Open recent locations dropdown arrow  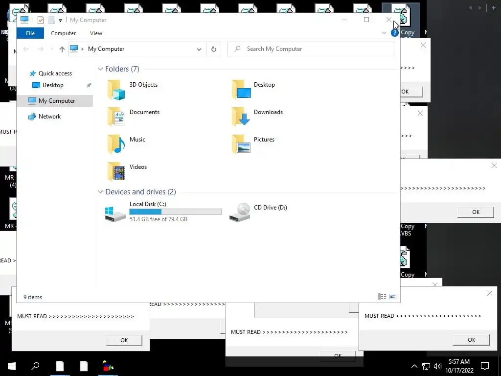coord(52,49)
